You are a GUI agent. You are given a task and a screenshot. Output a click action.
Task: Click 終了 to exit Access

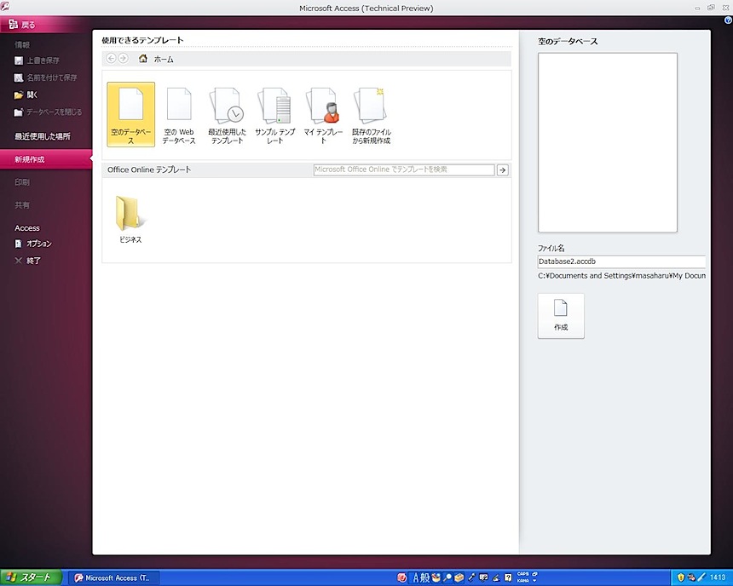[33, 261]
